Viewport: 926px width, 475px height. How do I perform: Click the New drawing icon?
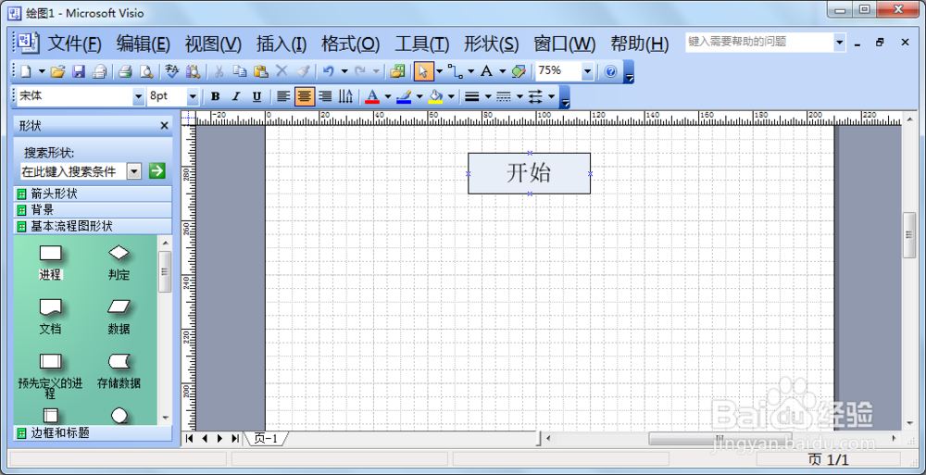pyautogui.click(x=26, y=72)
